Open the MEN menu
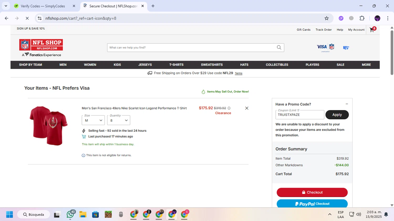Screen dimensions: 394x221 (63, 65)
